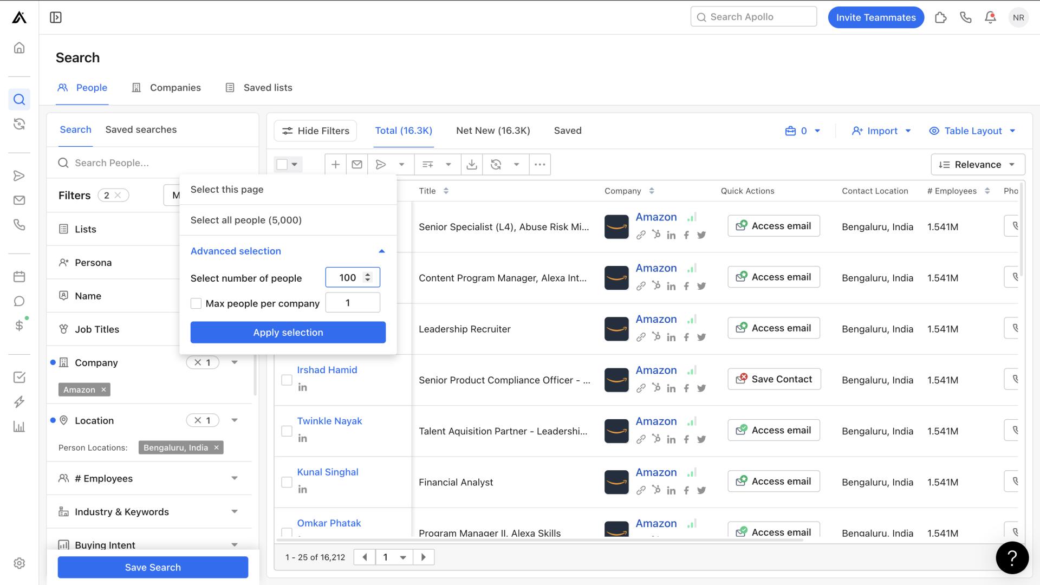The height and width of the screenshot is (585, 1040).
Task: Click the Select number of people stepper
Action: point(368,277)
